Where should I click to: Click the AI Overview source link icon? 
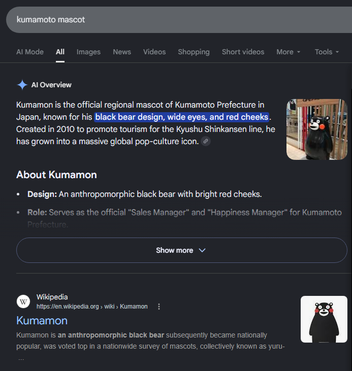coord(206,141)
